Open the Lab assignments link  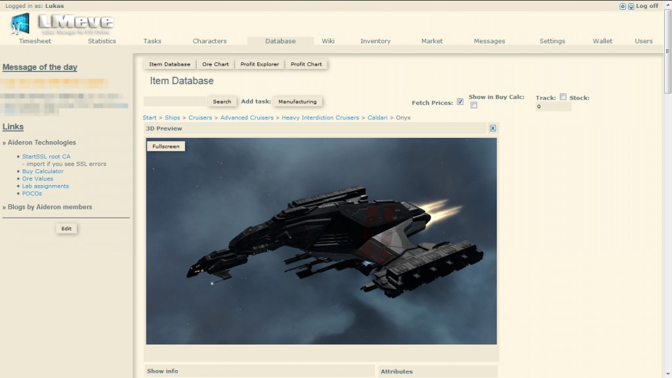(45, 186)
